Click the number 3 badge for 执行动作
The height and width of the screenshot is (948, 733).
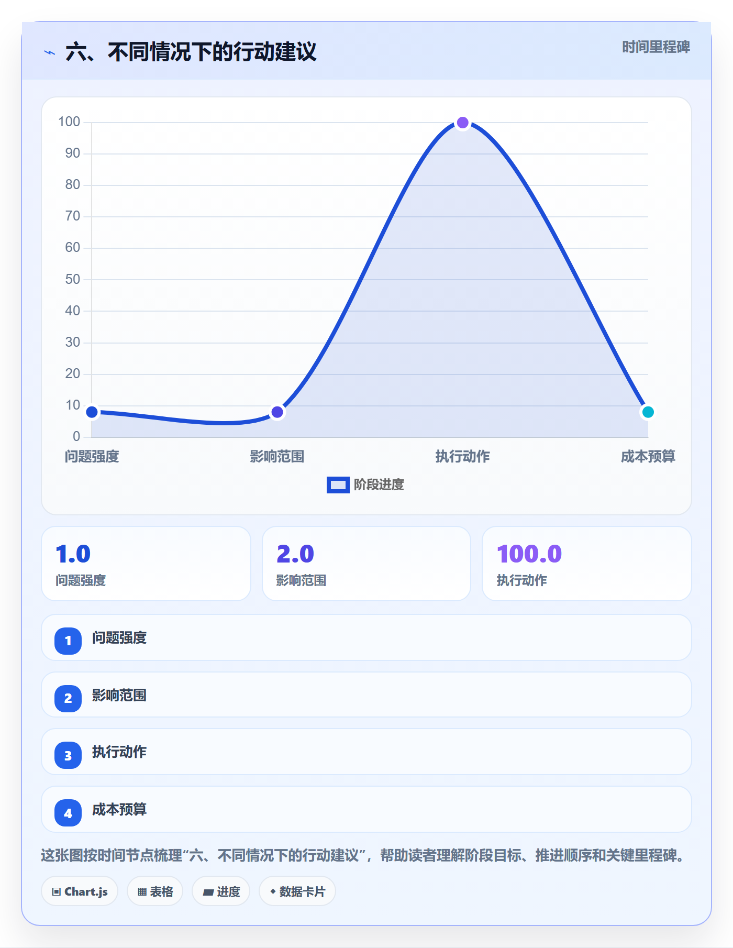pos(68,755)
